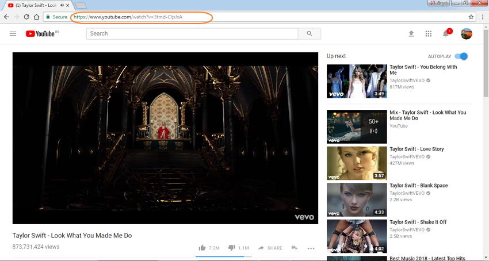Open 'Taylor Swift - Blank Space' title

(418, 186)
